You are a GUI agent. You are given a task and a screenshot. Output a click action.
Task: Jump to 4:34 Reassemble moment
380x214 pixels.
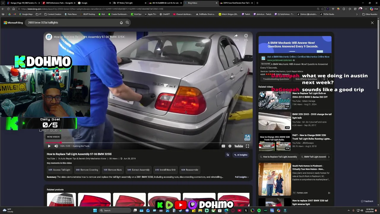pos(190,170)
